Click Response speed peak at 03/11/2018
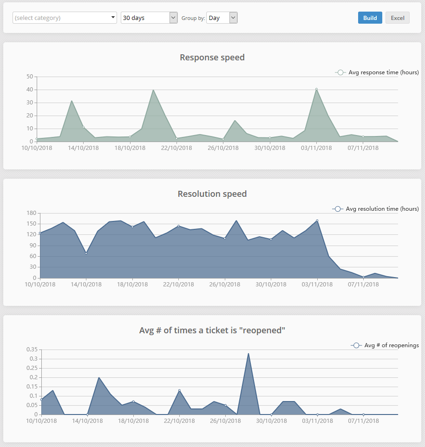The height and width of the screenshot is (447, 425). tap(316, 89)
